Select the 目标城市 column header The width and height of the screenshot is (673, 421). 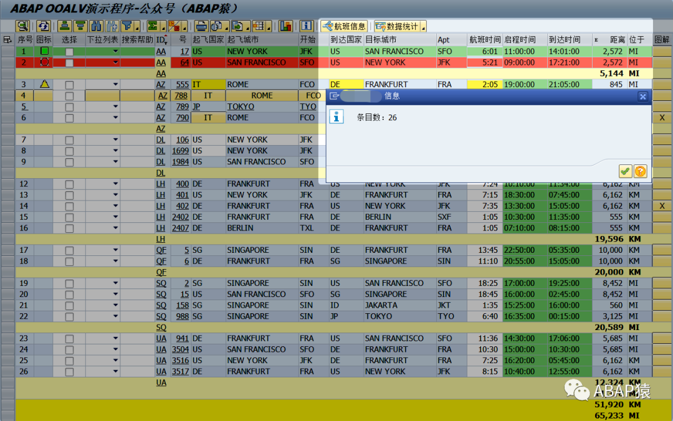click(400, 39)
